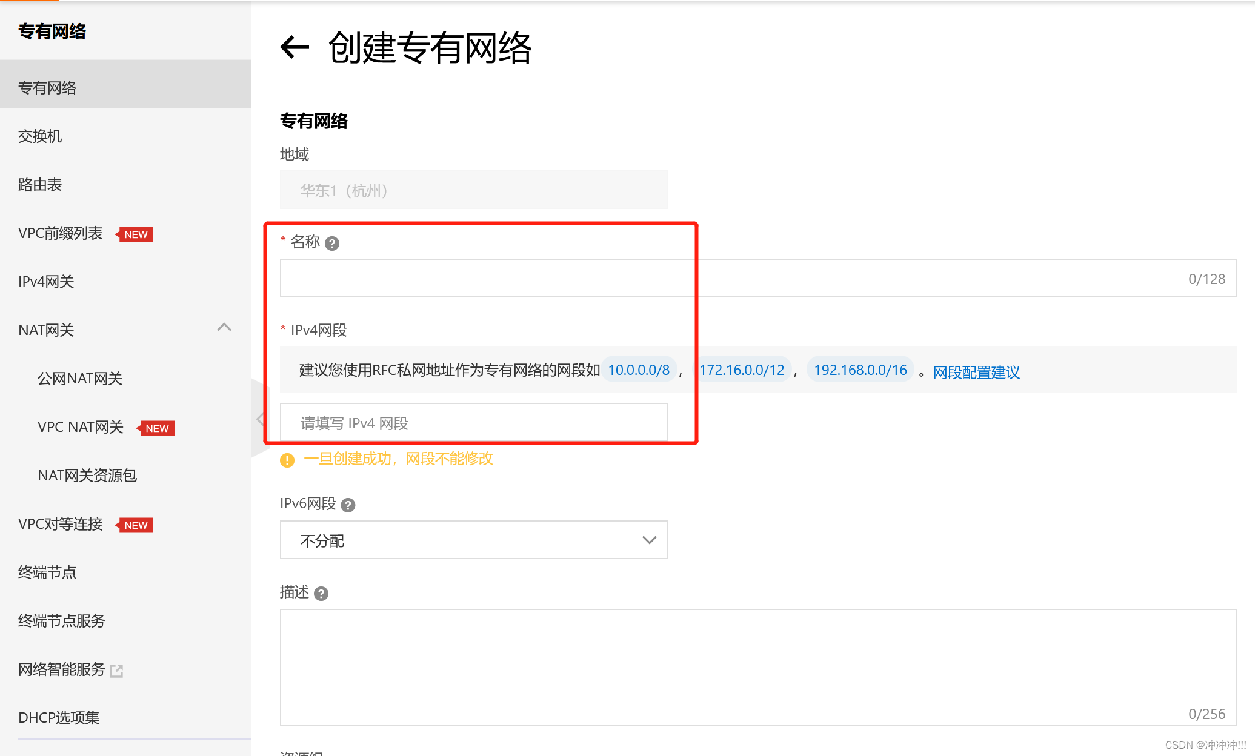Image resolution: width=1255 pixels, height=756 pixels.
Task: Open the help tooltip next to IPv6网段
Action: coord(348,505)
